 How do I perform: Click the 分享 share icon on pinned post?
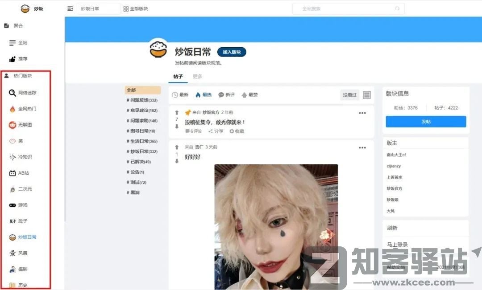211,131
